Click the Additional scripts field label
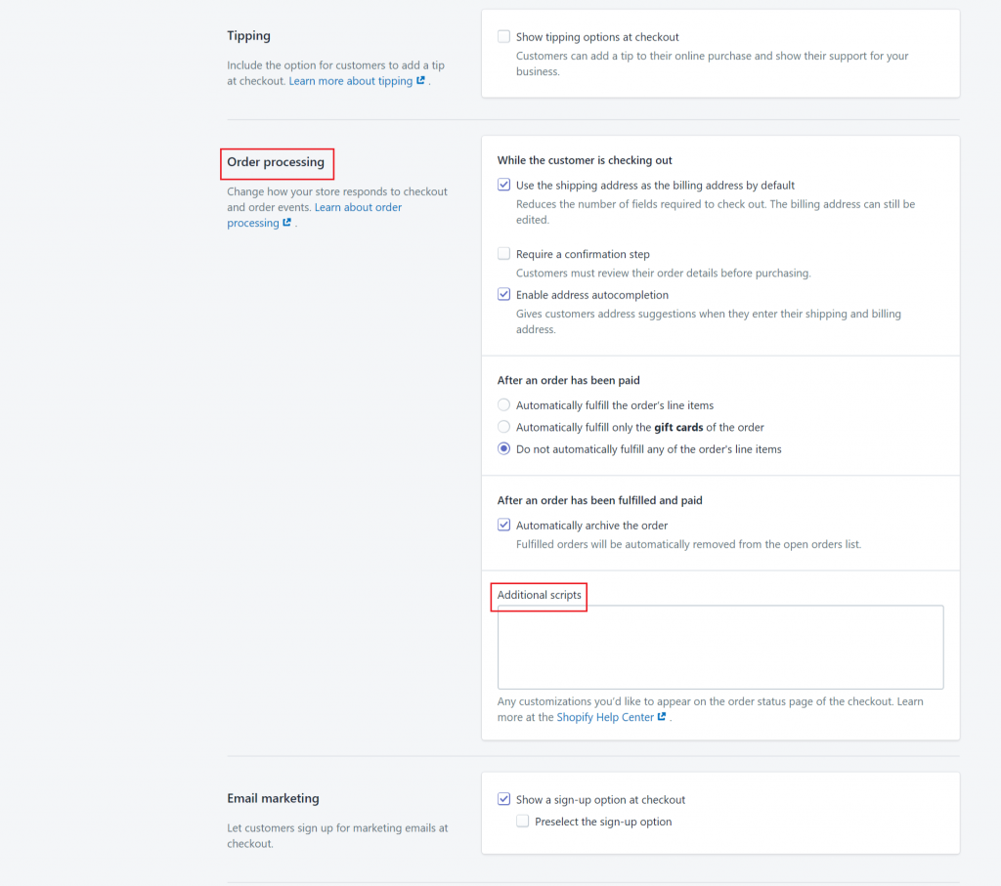1001x886 pixels. (x=539, y=595)
